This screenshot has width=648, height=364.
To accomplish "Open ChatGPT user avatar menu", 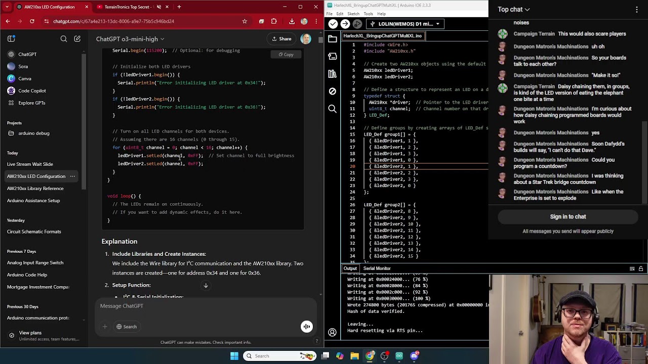I will click(306, 39).
